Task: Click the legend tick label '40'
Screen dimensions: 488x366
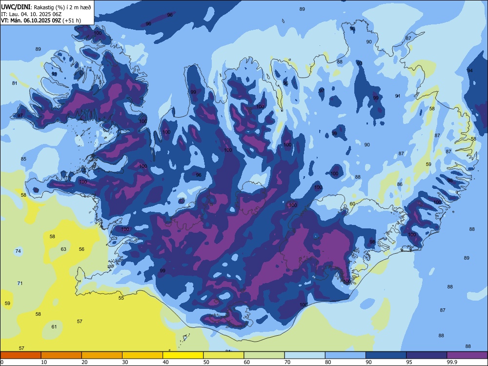Action: pyautogui.click(x=165, y=362)
